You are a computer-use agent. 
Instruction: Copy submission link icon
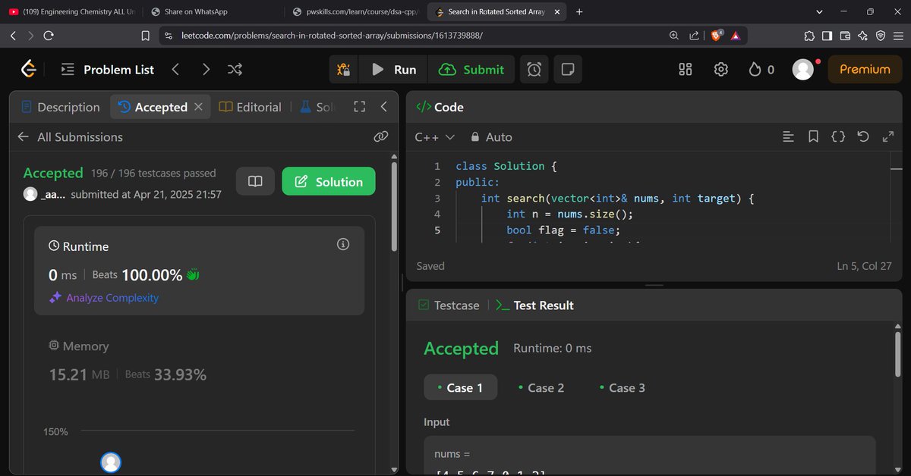coord(381,136)
